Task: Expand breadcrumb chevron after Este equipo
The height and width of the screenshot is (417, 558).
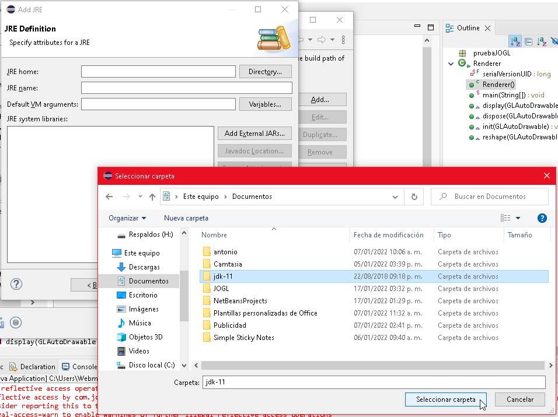Action: click(x=225, y=197)
